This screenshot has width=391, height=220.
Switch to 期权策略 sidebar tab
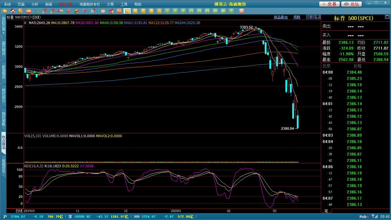click(x=3, y=119)
